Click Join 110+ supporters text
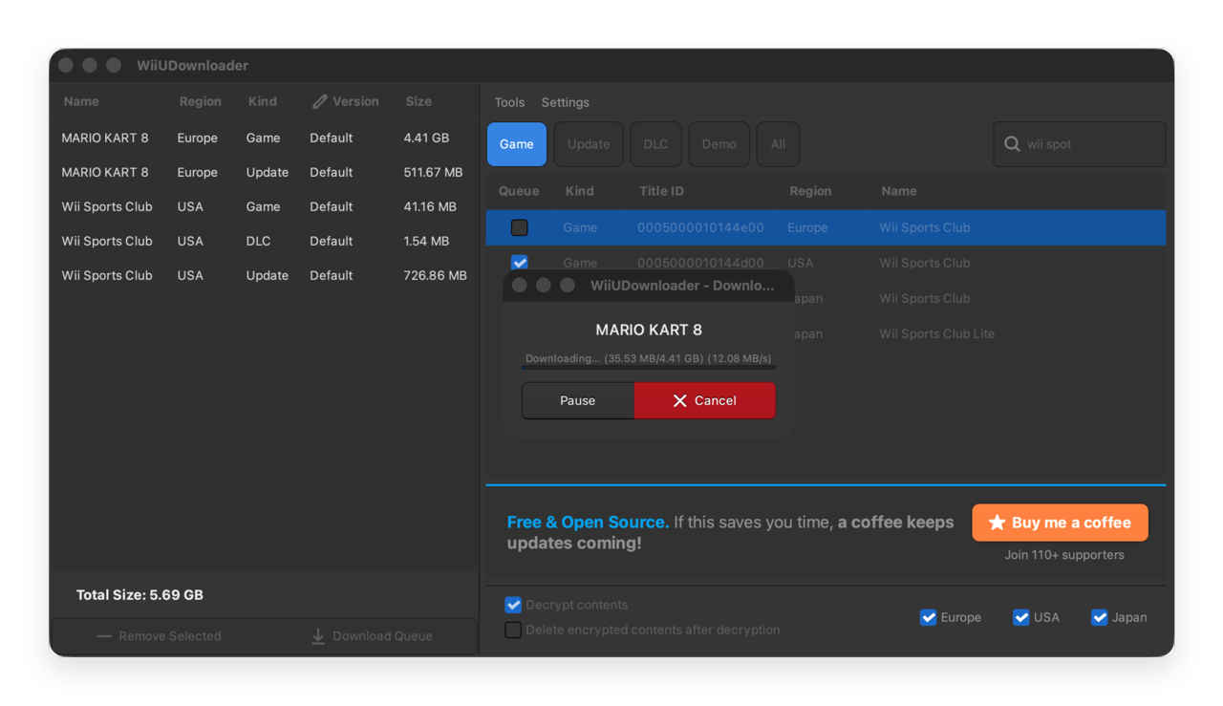The image size is (1223, 706). pos(1063,555)
